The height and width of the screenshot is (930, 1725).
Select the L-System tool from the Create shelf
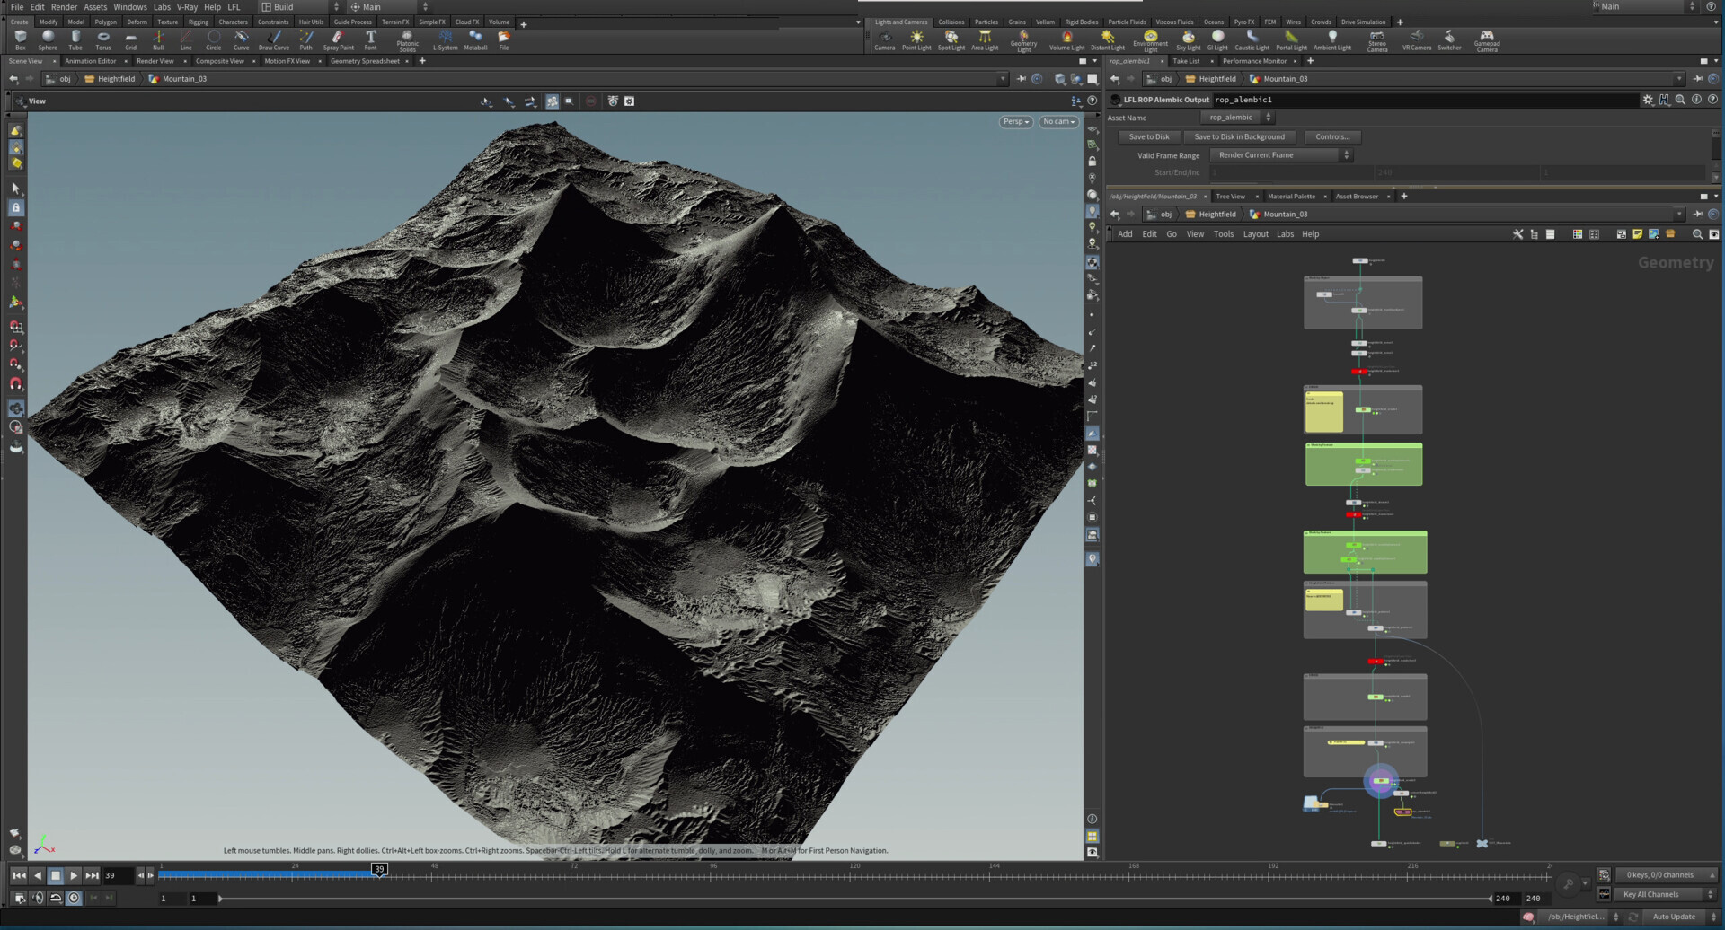[445, 38]
